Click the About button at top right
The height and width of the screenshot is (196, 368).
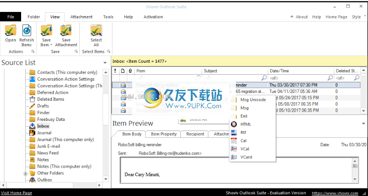pos(301,17)
